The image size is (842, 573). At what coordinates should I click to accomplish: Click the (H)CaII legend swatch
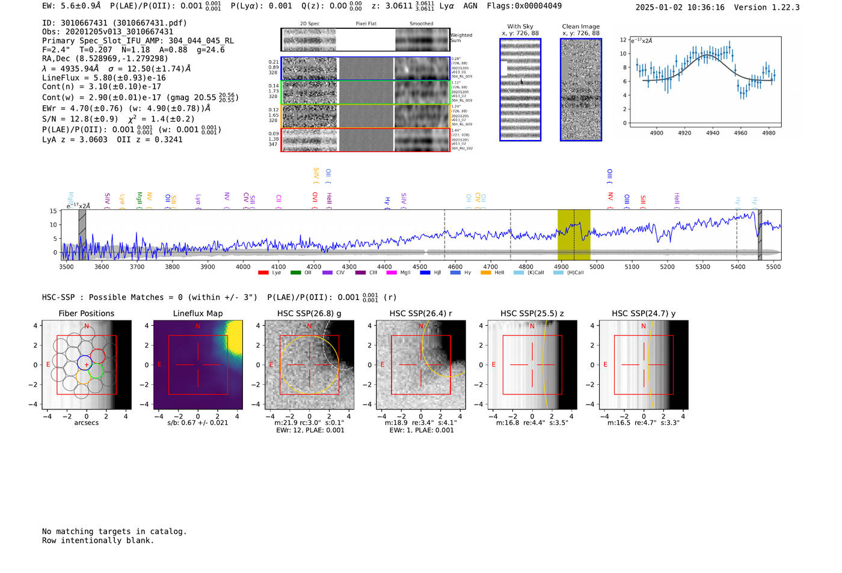[x=558, y=273]
